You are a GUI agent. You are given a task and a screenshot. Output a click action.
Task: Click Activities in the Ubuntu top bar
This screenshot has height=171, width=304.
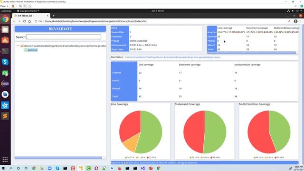6,11
